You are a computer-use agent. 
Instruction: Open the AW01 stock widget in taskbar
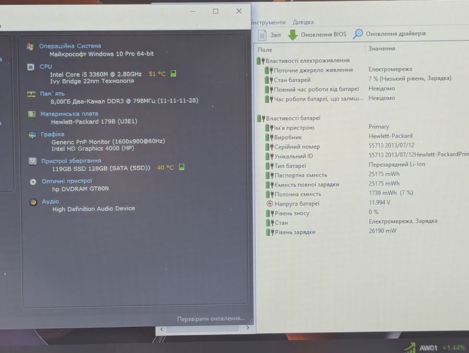tap(436, 348)
